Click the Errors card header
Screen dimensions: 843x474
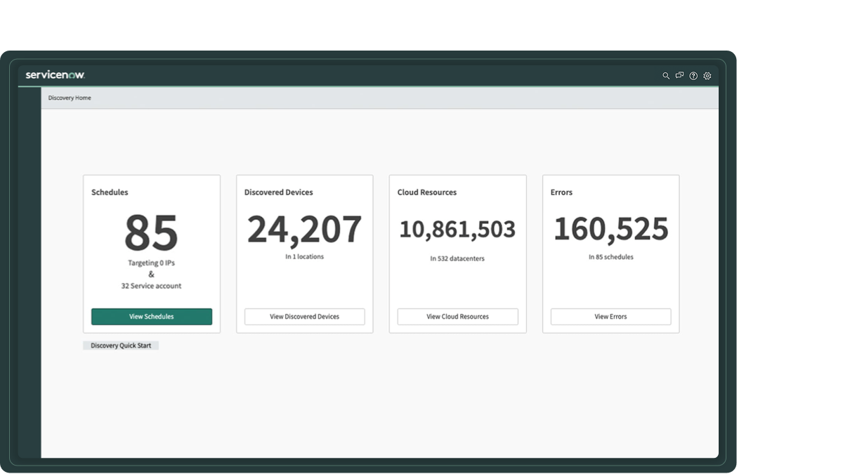(561, 192)
